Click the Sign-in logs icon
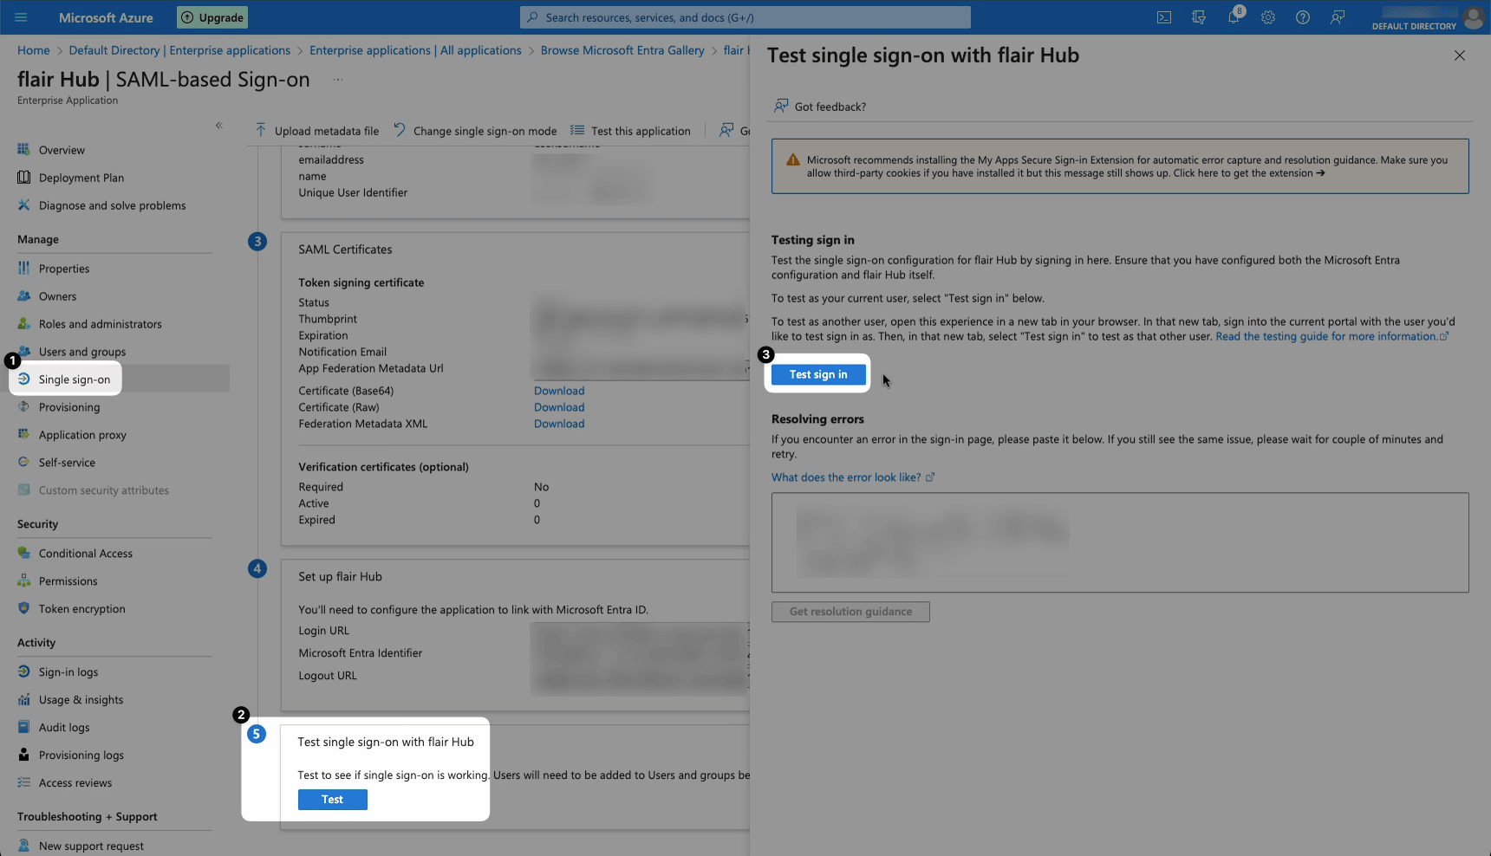The width and height of the screenshot is (1491, 856). [x=24, y=672]
